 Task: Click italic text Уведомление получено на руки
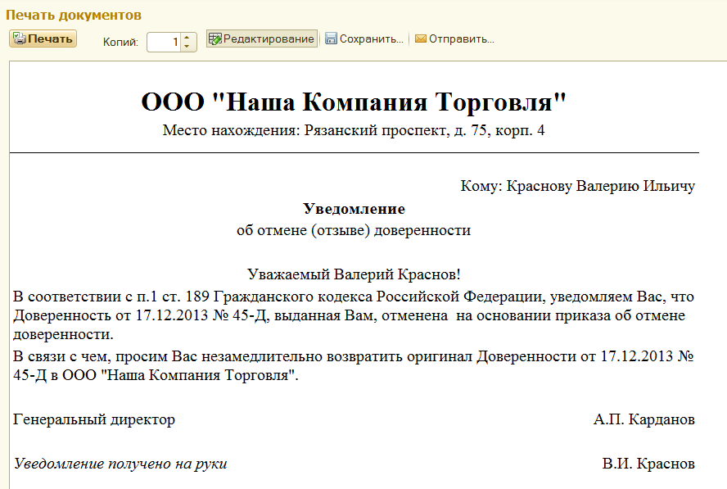[x=120, y=464]
